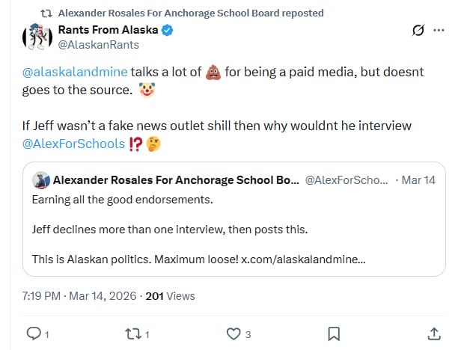Image resolution: width=458 pixels, height=350 pixels.
Task: Click the Rants From Alaska display name
Action: click(x=109, y=31)
